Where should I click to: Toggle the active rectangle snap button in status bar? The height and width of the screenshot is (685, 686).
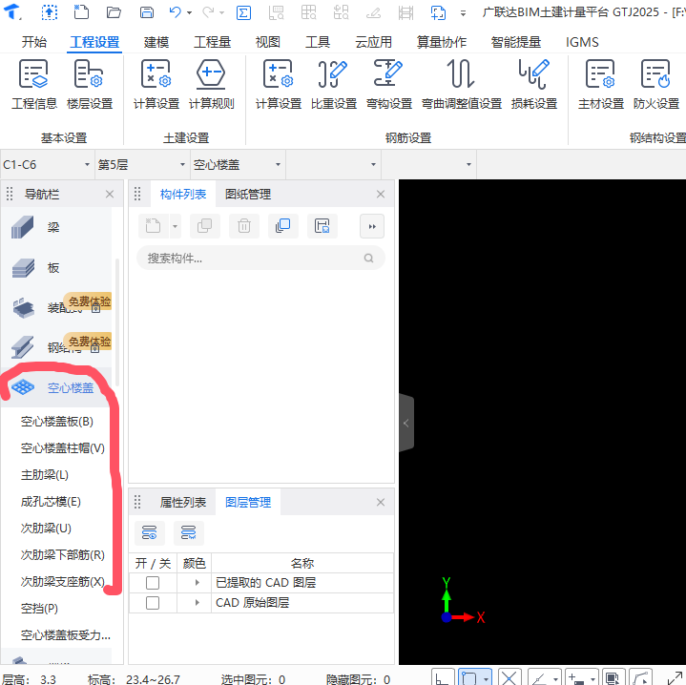(469, 678)
